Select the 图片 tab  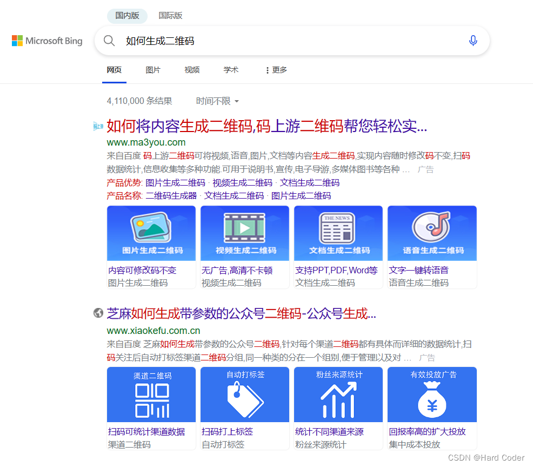click(x=153, y=70)
